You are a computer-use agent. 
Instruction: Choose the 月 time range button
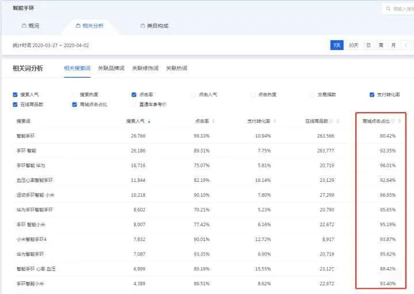(x=393, y=45)
